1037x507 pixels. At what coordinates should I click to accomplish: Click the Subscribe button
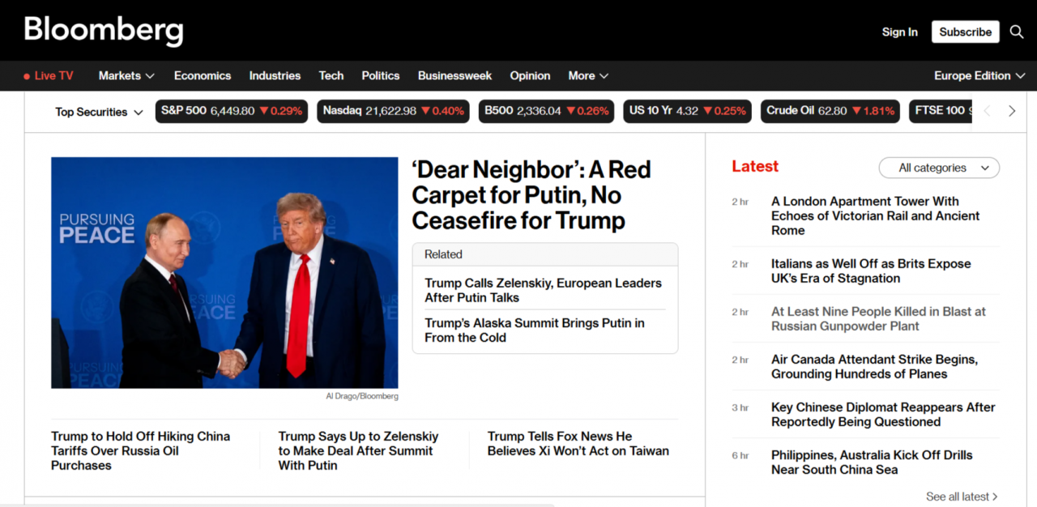[x=966, y=32]
